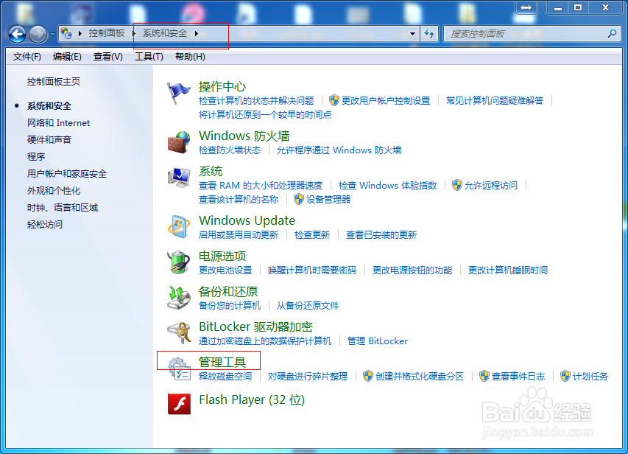The image size is (628, 454).
Task: Click the Control Panel icon in address bar
Action: [x=66, y=34]
